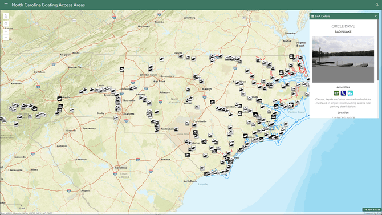Zoom in with the plus button
Viewport: 382px width, 215px height.
click(6, 31)
